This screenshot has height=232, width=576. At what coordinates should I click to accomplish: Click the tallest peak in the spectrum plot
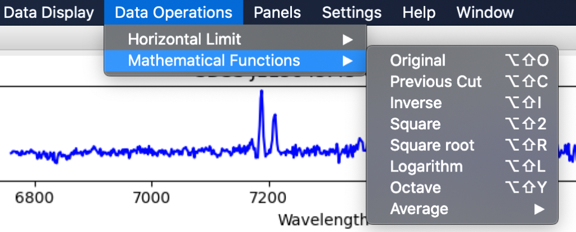(x=261, y=92)
